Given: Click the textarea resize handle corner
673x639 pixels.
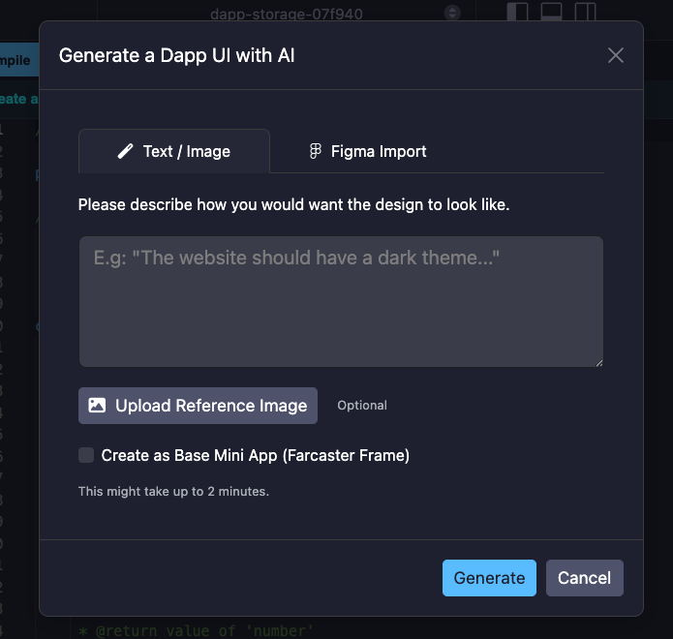Looking at the screenshot, I should click(x=599, y=363).
